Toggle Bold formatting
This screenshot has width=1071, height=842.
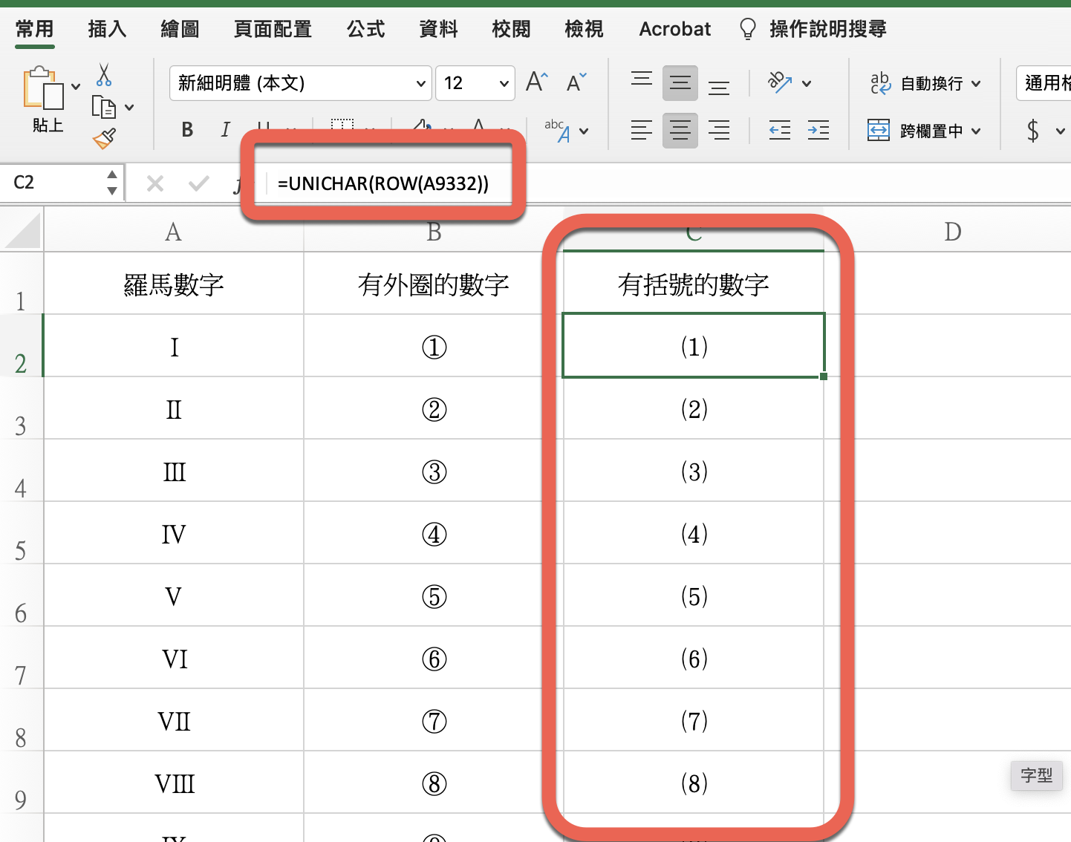click(187, 130)
